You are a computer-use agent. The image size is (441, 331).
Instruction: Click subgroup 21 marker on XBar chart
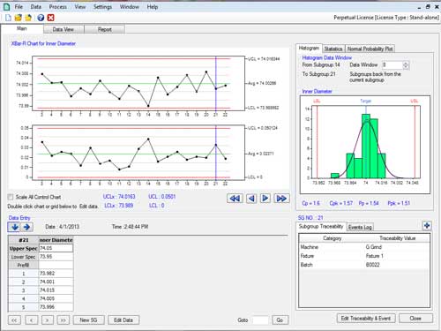pyautogui.click(x=216, y=88)
